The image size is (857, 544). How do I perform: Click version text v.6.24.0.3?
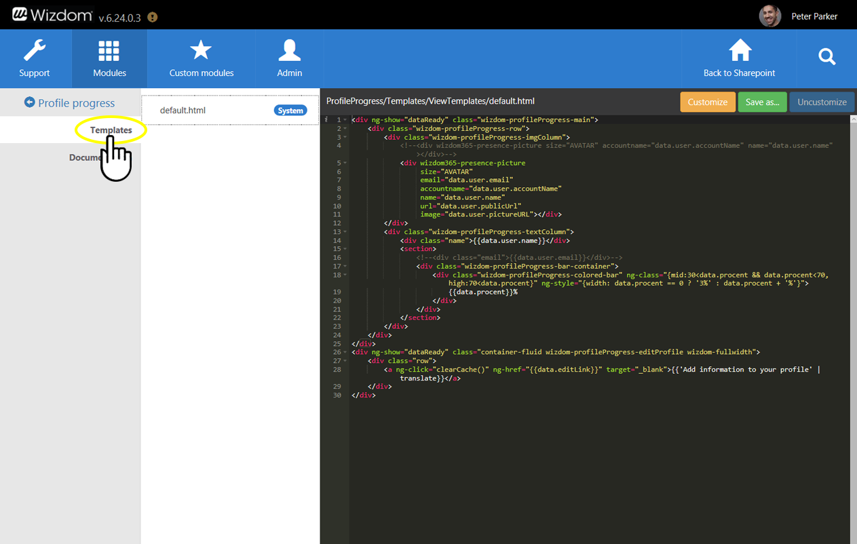[x=119, y=18]
